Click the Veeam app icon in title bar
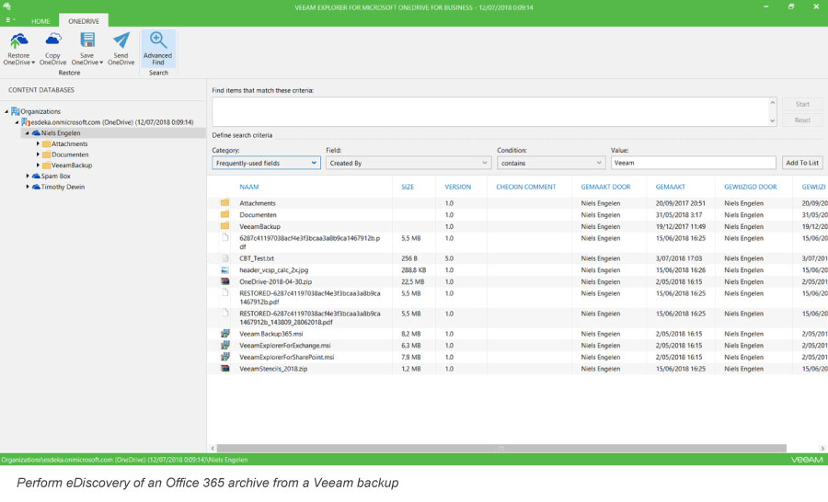 [x=6, y=6]
